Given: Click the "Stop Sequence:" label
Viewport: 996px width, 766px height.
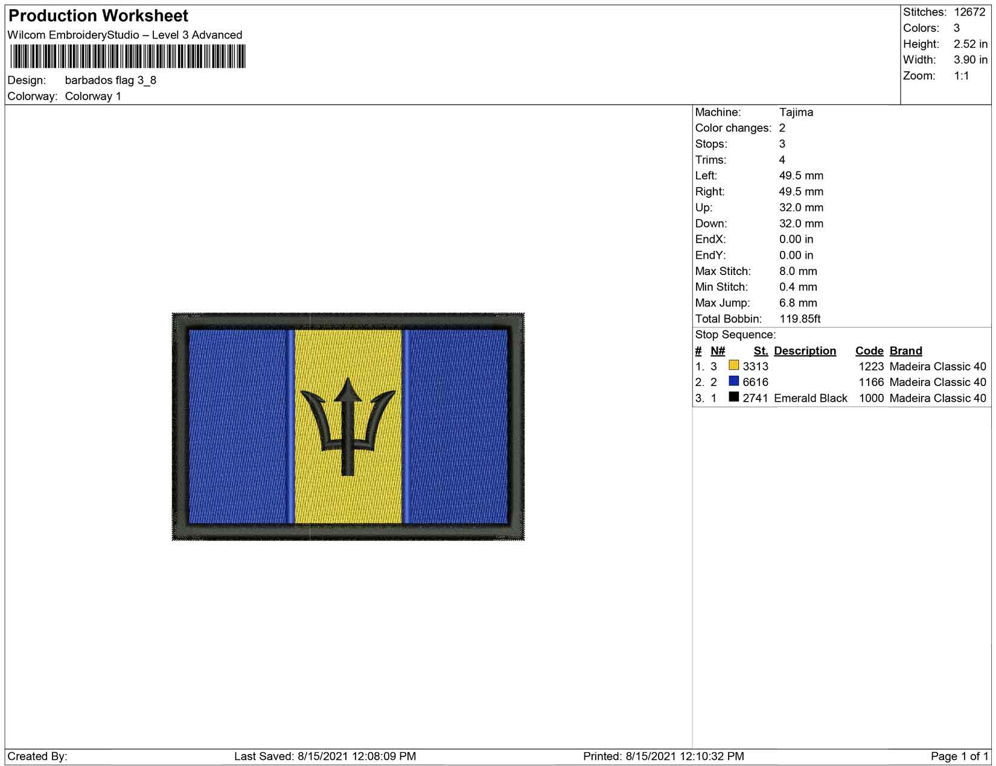Looking at the screenshot, I should (735, 335).
